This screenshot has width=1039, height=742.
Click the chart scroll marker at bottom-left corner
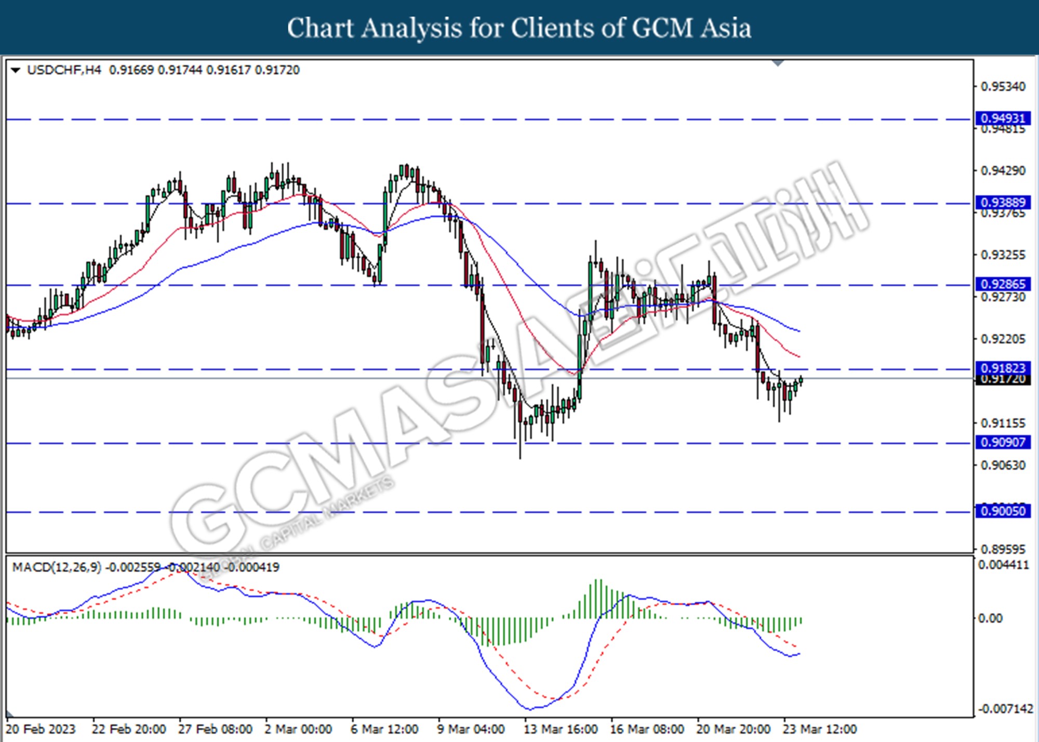[x=9, y=713]
